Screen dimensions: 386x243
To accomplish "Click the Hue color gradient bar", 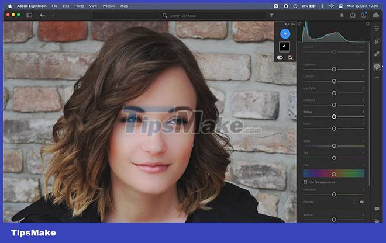I will [333, 173].
